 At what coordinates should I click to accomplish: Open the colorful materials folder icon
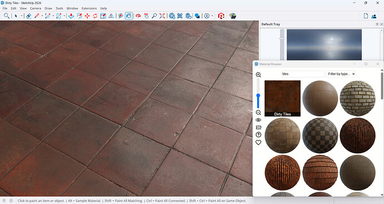click(233, 16)
